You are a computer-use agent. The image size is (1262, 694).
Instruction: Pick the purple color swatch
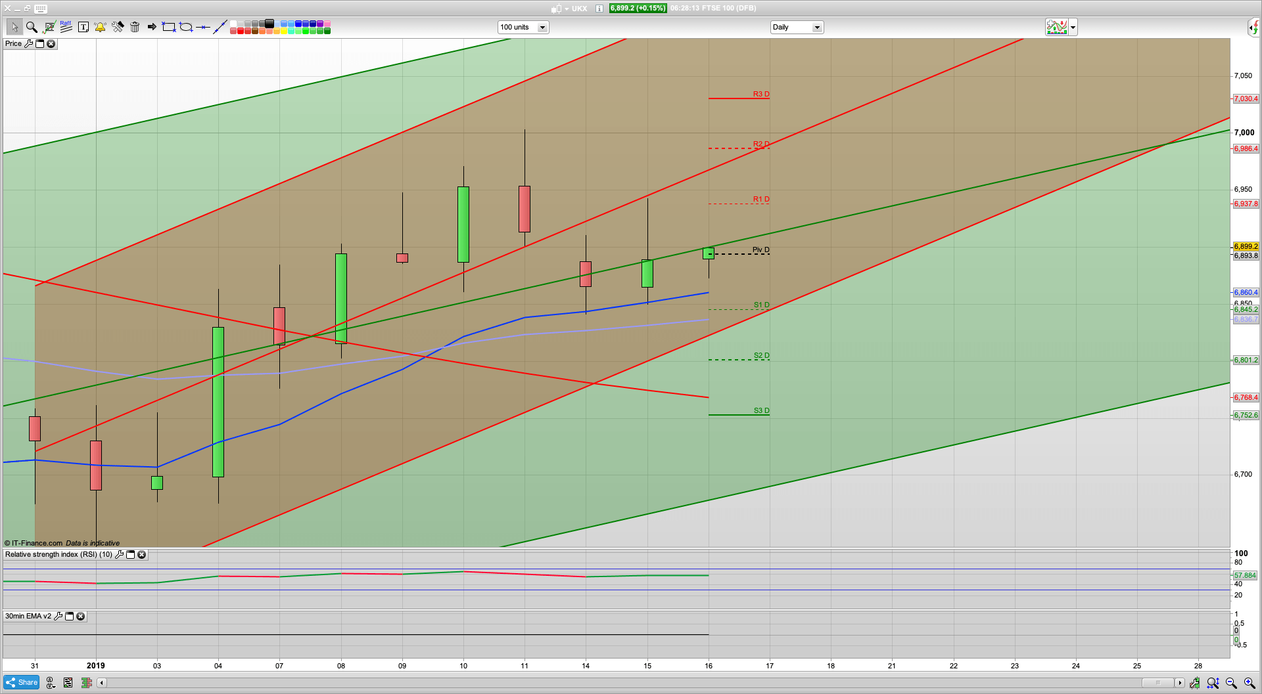click(x=320, y=24)
